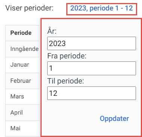This screenshot has height=137, width=142.
Task: Click the "Fra periode:" label
Action: [x=67, y=56]
